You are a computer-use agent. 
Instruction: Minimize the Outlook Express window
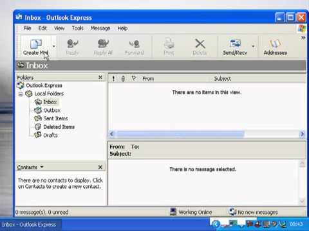point(280,17)
